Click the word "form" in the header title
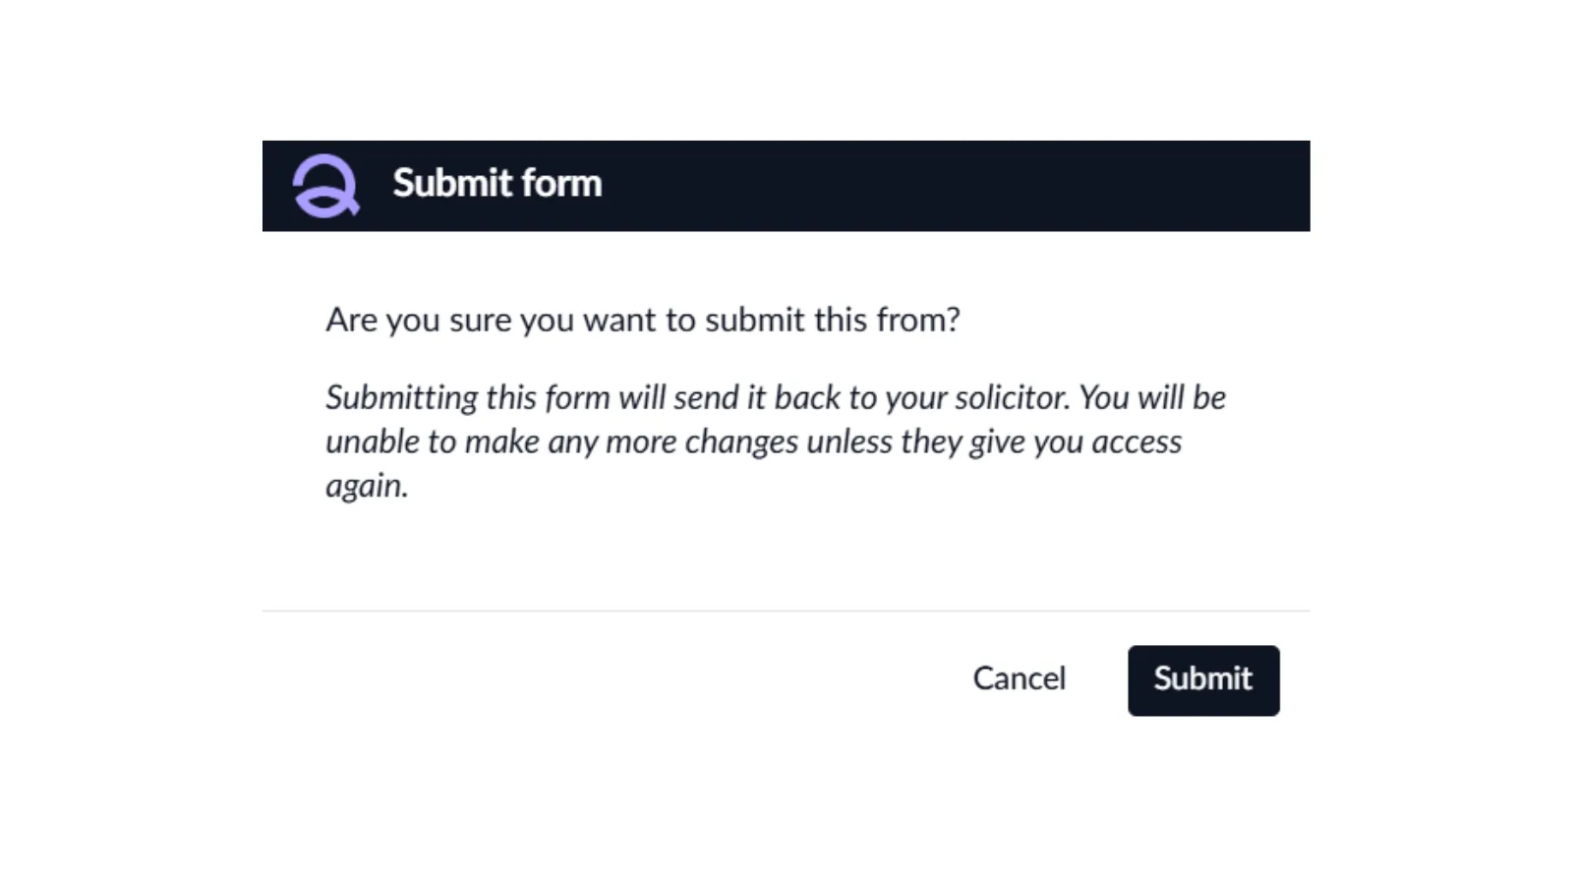 pyautogui.click(x=561, y=184)
